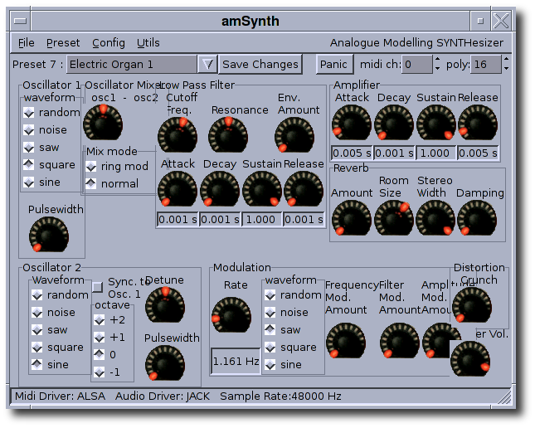Screen dimensions: 535x428
Task: Click the Master Vol. knob
Action: coord(470,358)
